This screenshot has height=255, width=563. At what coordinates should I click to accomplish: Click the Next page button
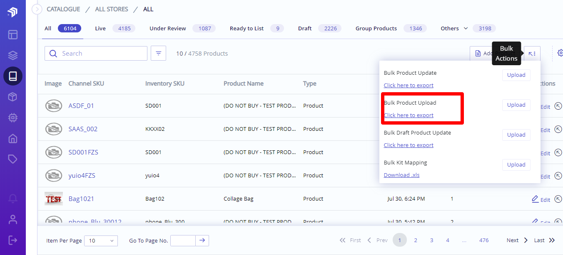click(517, 240)
